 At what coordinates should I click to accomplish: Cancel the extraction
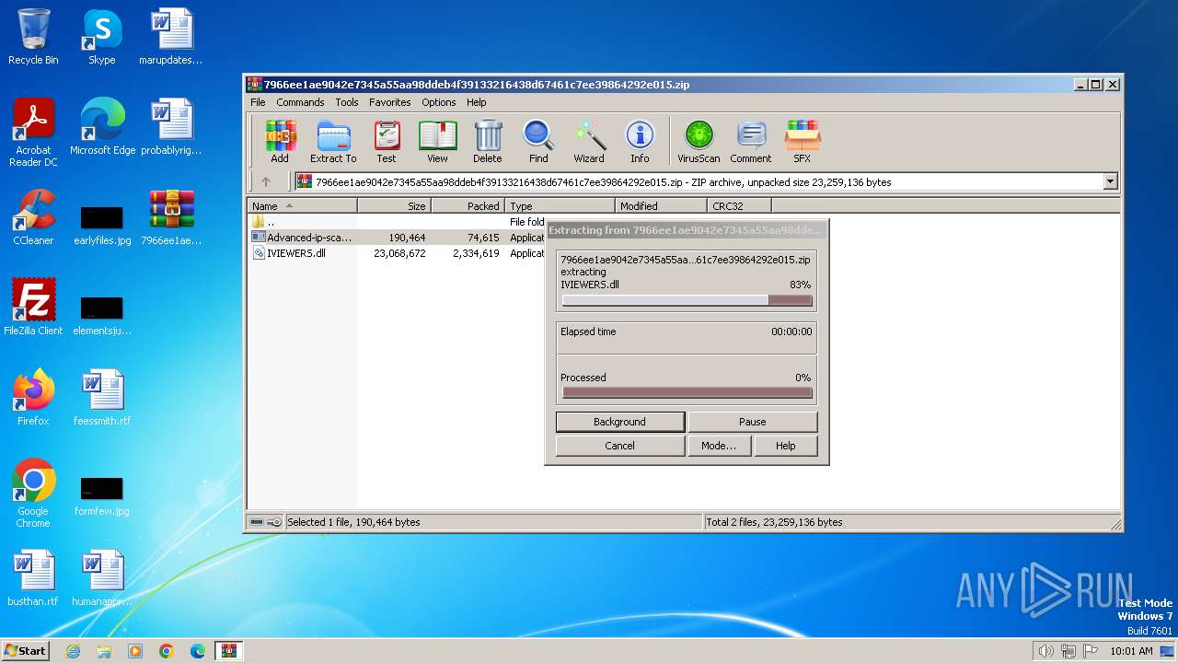click(620, 446)
